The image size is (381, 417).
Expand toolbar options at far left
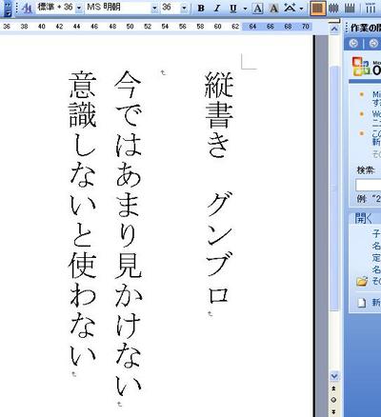tap(8, 9)
